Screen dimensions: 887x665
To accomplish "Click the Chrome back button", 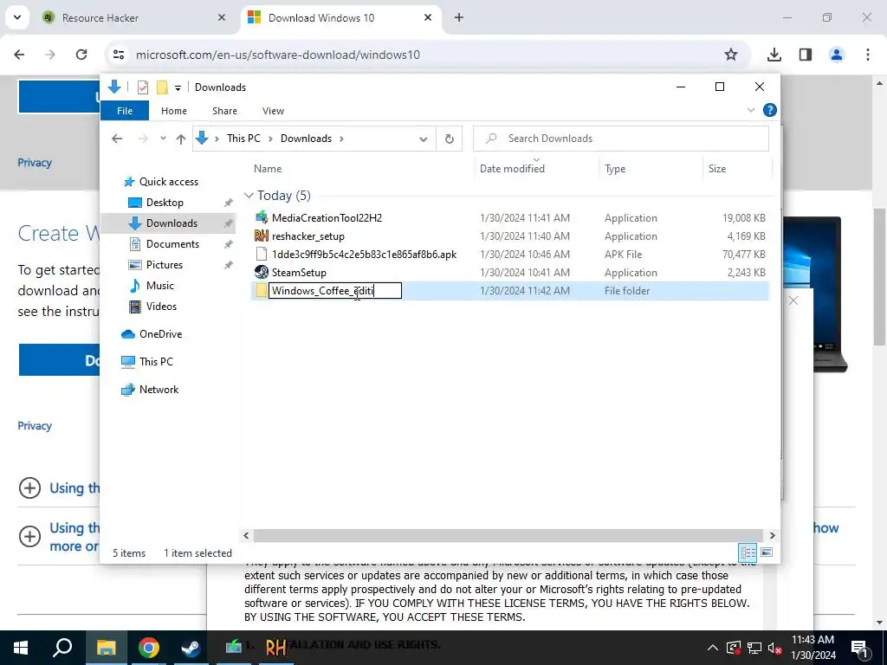I will [19, 55].
